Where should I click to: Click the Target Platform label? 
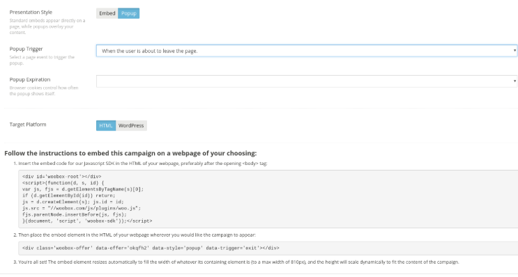tap(28, 125)
